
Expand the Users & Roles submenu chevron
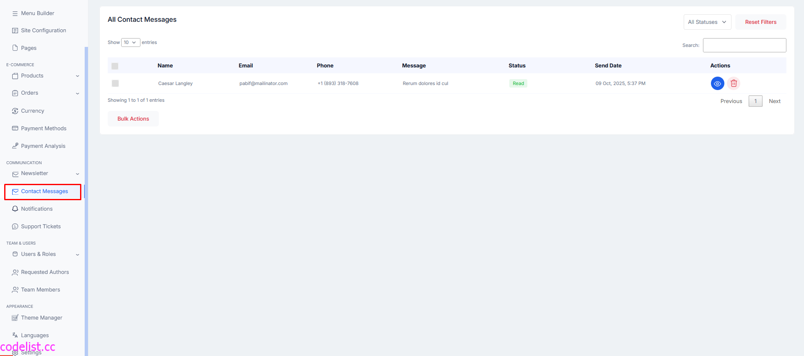coord(78,255)
